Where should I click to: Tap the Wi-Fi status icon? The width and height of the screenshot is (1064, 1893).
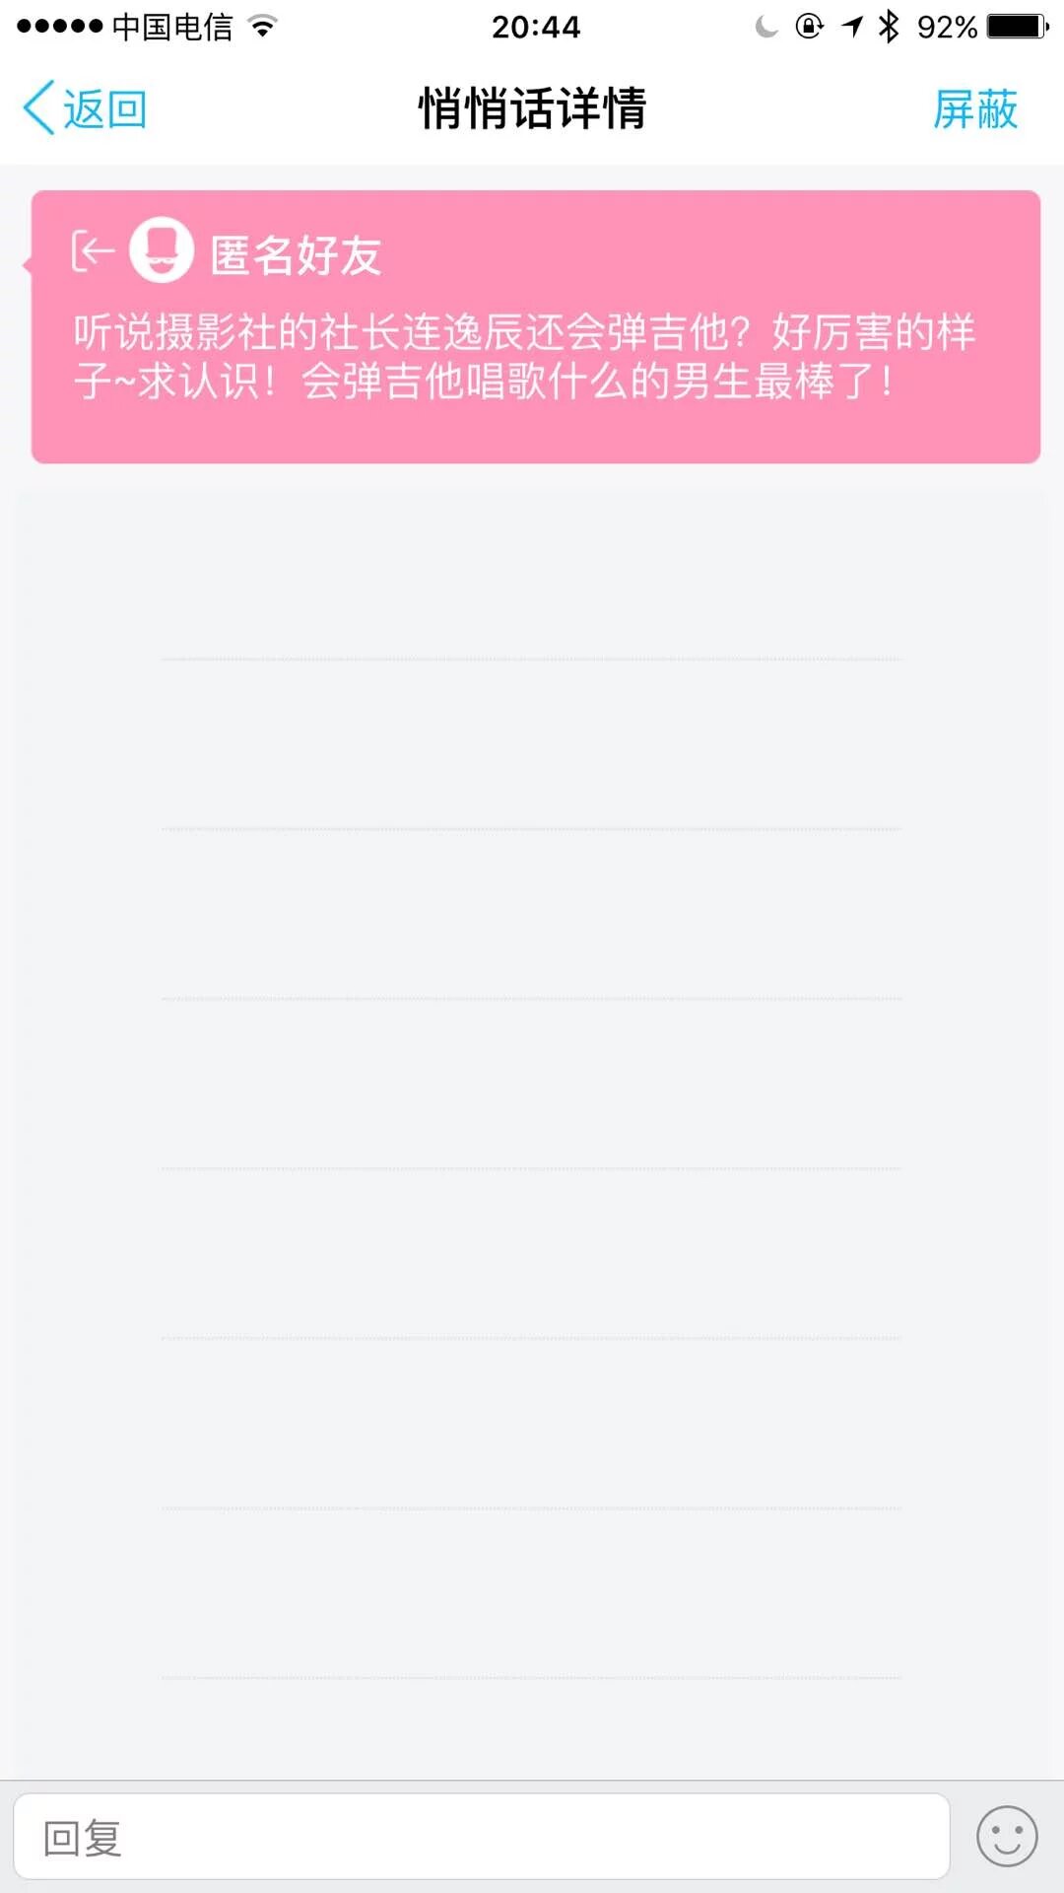click(x=262, y=27)
